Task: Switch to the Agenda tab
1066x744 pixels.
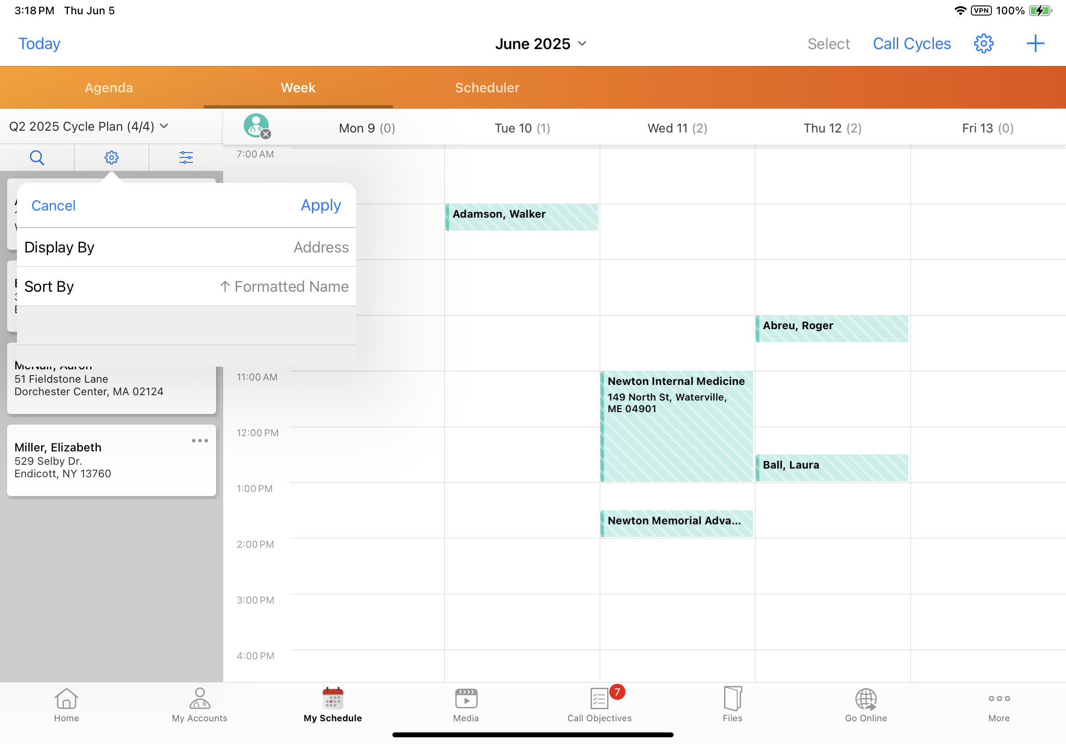Action: (x=108, y=88)
